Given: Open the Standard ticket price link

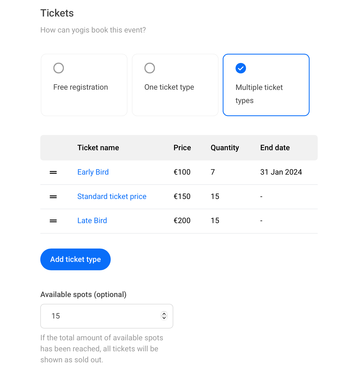Looking at the screenshot, I should point(112,197).
